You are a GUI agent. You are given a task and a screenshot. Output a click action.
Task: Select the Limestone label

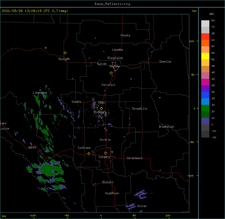(40, 93)
